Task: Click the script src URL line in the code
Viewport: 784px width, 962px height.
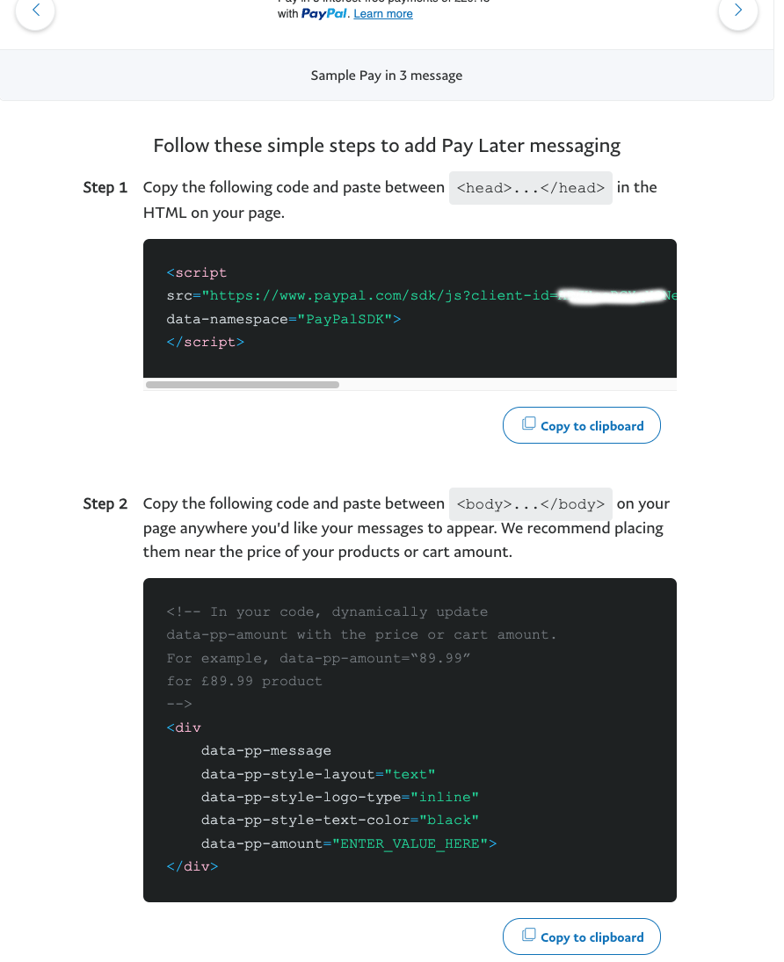Action: (421, 296)
